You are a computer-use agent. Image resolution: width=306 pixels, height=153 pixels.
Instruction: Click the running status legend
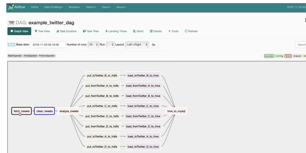point(279,56)
